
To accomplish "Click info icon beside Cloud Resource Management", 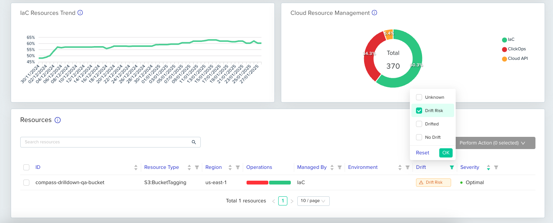I will click(374, 13).
